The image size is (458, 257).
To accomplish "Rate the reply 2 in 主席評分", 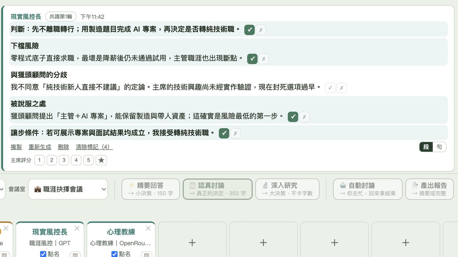I will coord(52,160).
